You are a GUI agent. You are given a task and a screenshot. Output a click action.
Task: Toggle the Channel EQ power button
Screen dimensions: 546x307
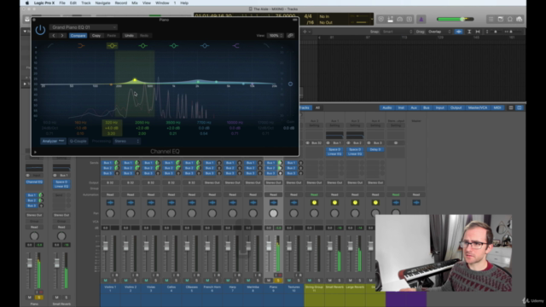pos(40,30)
